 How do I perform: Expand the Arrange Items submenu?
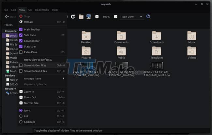click(x=42, y=79)
